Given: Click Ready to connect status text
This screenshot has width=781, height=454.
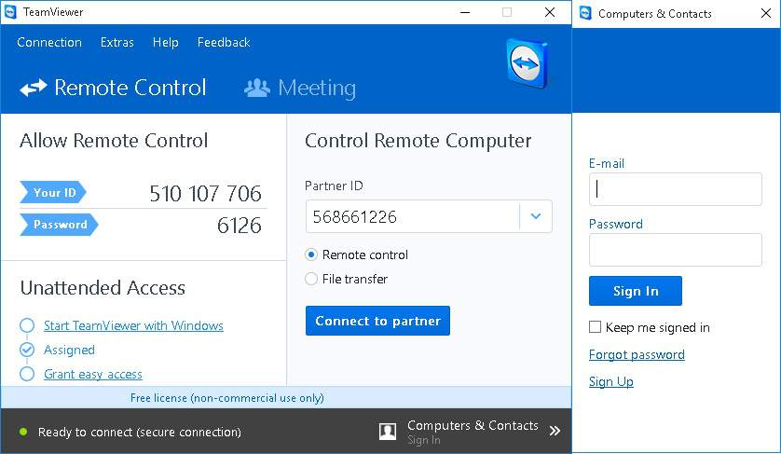Looking at the screenshot, I should point(140,432).
